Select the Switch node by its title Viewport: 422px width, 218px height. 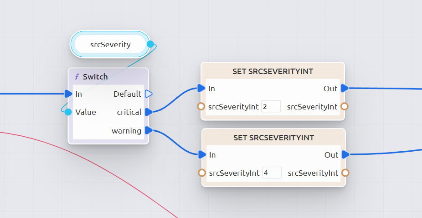pyautogui.click(x=95, y=77)
